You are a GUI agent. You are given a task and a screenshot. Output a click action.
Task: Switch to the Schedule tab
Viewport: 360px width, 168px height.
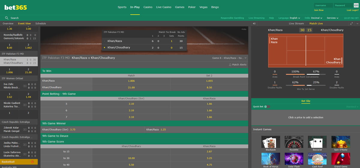click(41, 23)
